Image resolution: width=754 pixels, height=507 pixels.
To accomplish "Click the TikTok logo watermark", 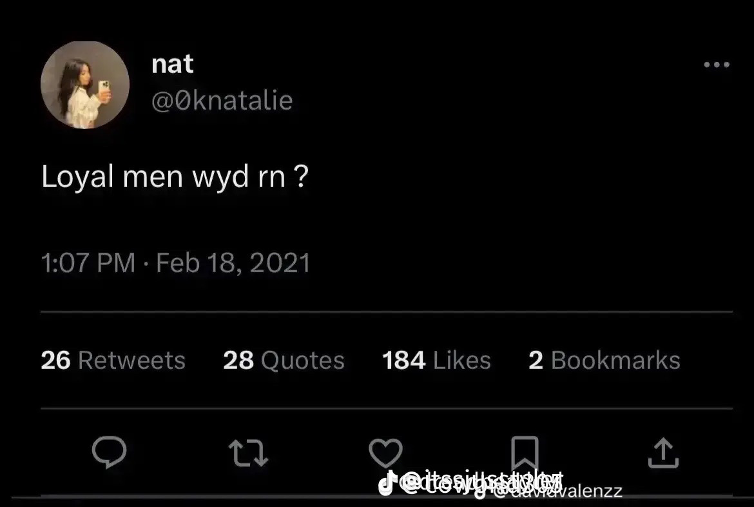I will pos(387,483).
